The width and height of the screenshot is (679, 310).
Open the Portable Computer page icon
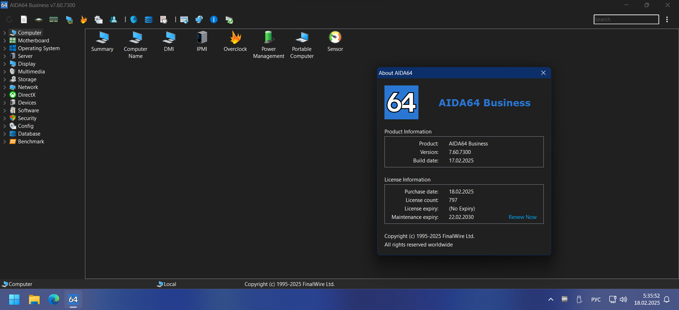(302, 45)
